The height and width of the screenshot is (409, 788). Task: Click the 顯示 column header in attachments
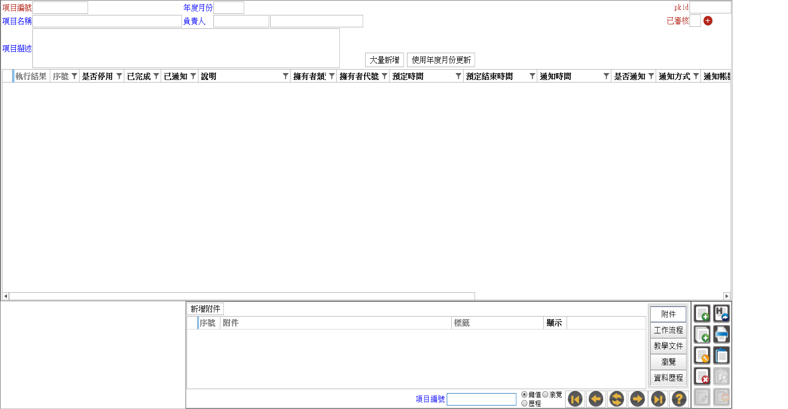tap(555, 323)
